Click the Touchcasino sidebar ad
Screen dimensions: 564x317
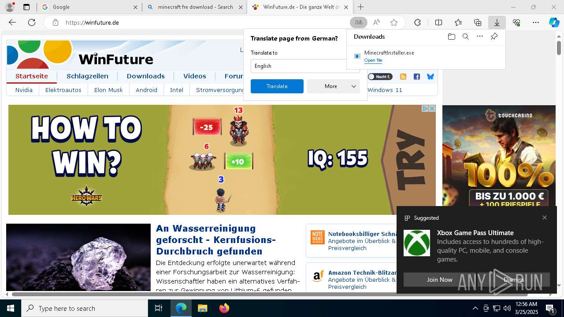[x=499, y=155]
